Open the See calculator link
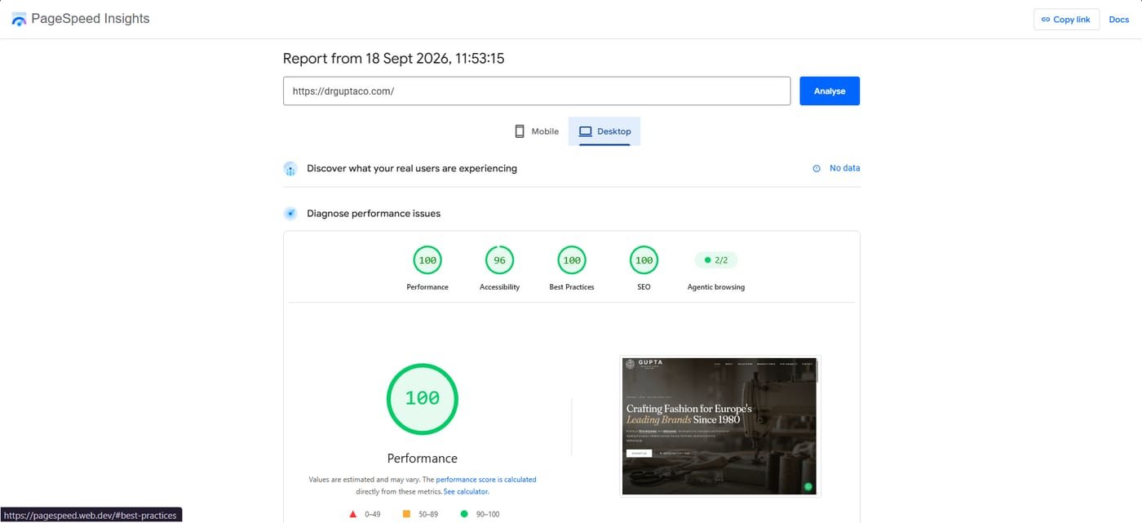Screen dimensions: 1142x523 point(466,492)
